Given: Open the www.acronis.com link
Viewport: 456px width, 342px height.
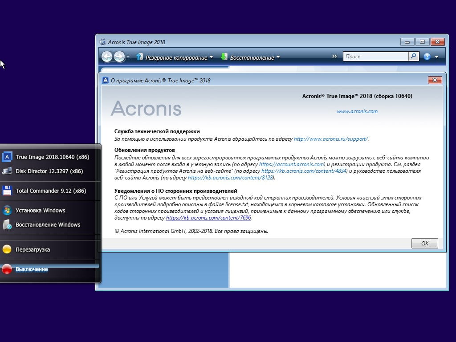Looking at the screenshot, I should coord(357,111).
